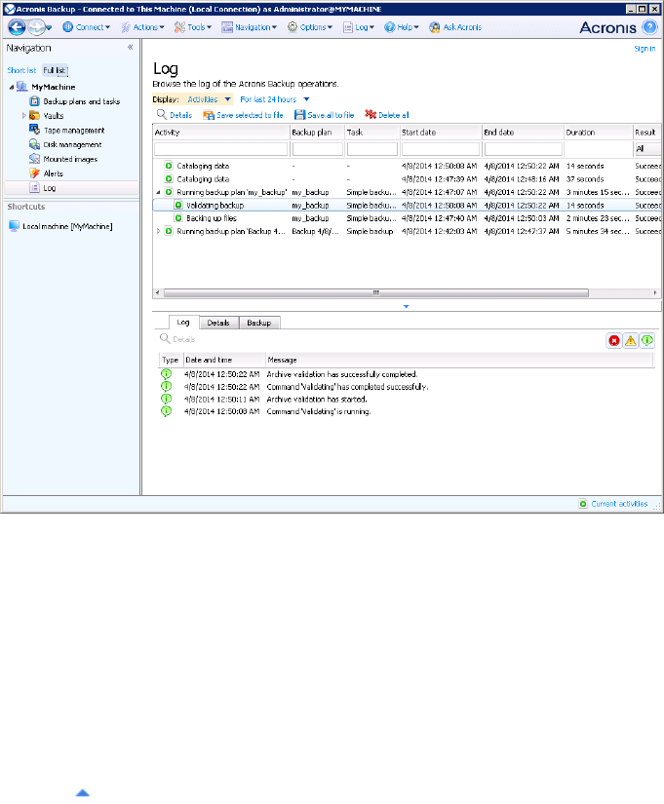Image resolution: width=664 pixels, height=804 pixels.
Task: Click the Backup plan filter field
Action: [x=318, y=149]
